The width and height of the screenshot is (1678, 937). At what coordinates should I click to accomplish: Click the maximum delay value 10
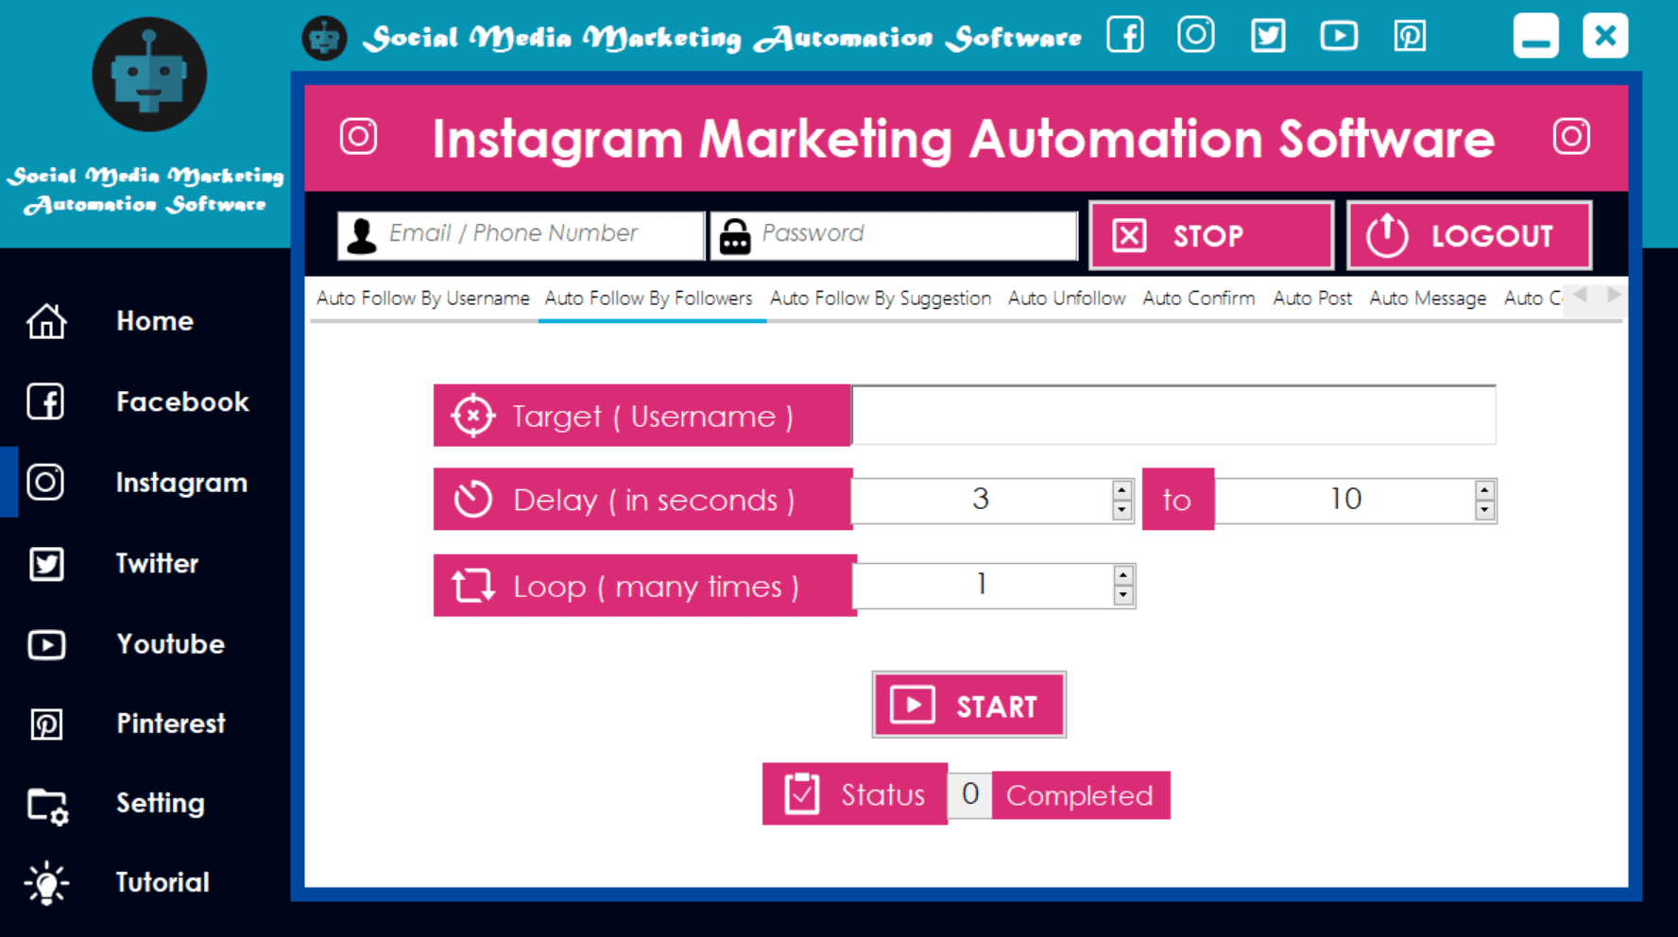point(1344,500)
